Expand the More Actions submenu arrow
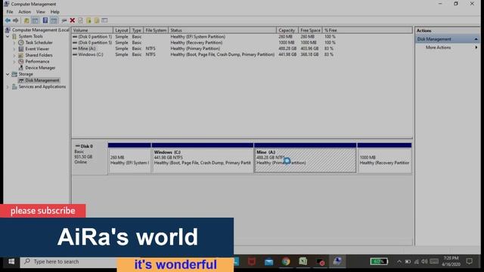 tap(476, 48)
